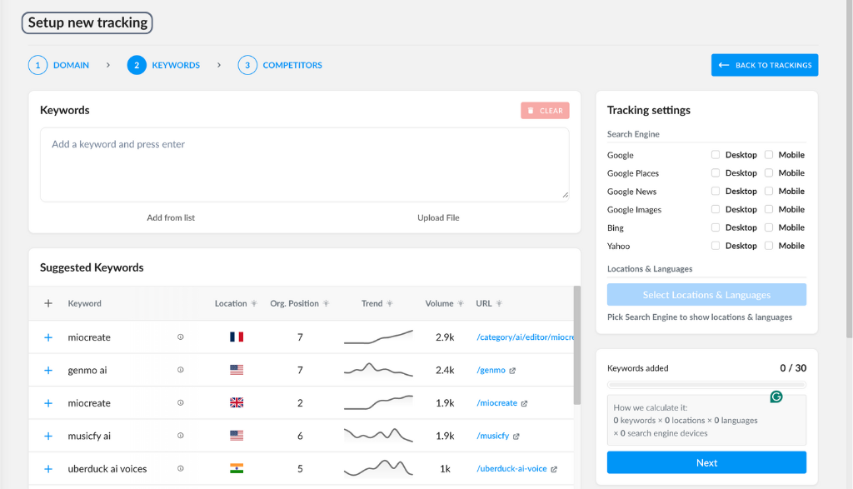Add the UK miocreate keyword via its plus icon
853x489 pixels.
pos(48,403)
